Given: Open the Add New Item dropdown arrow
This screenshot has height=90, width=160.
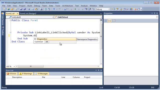Looking at the screenshot, I should [x=18, y=9].
